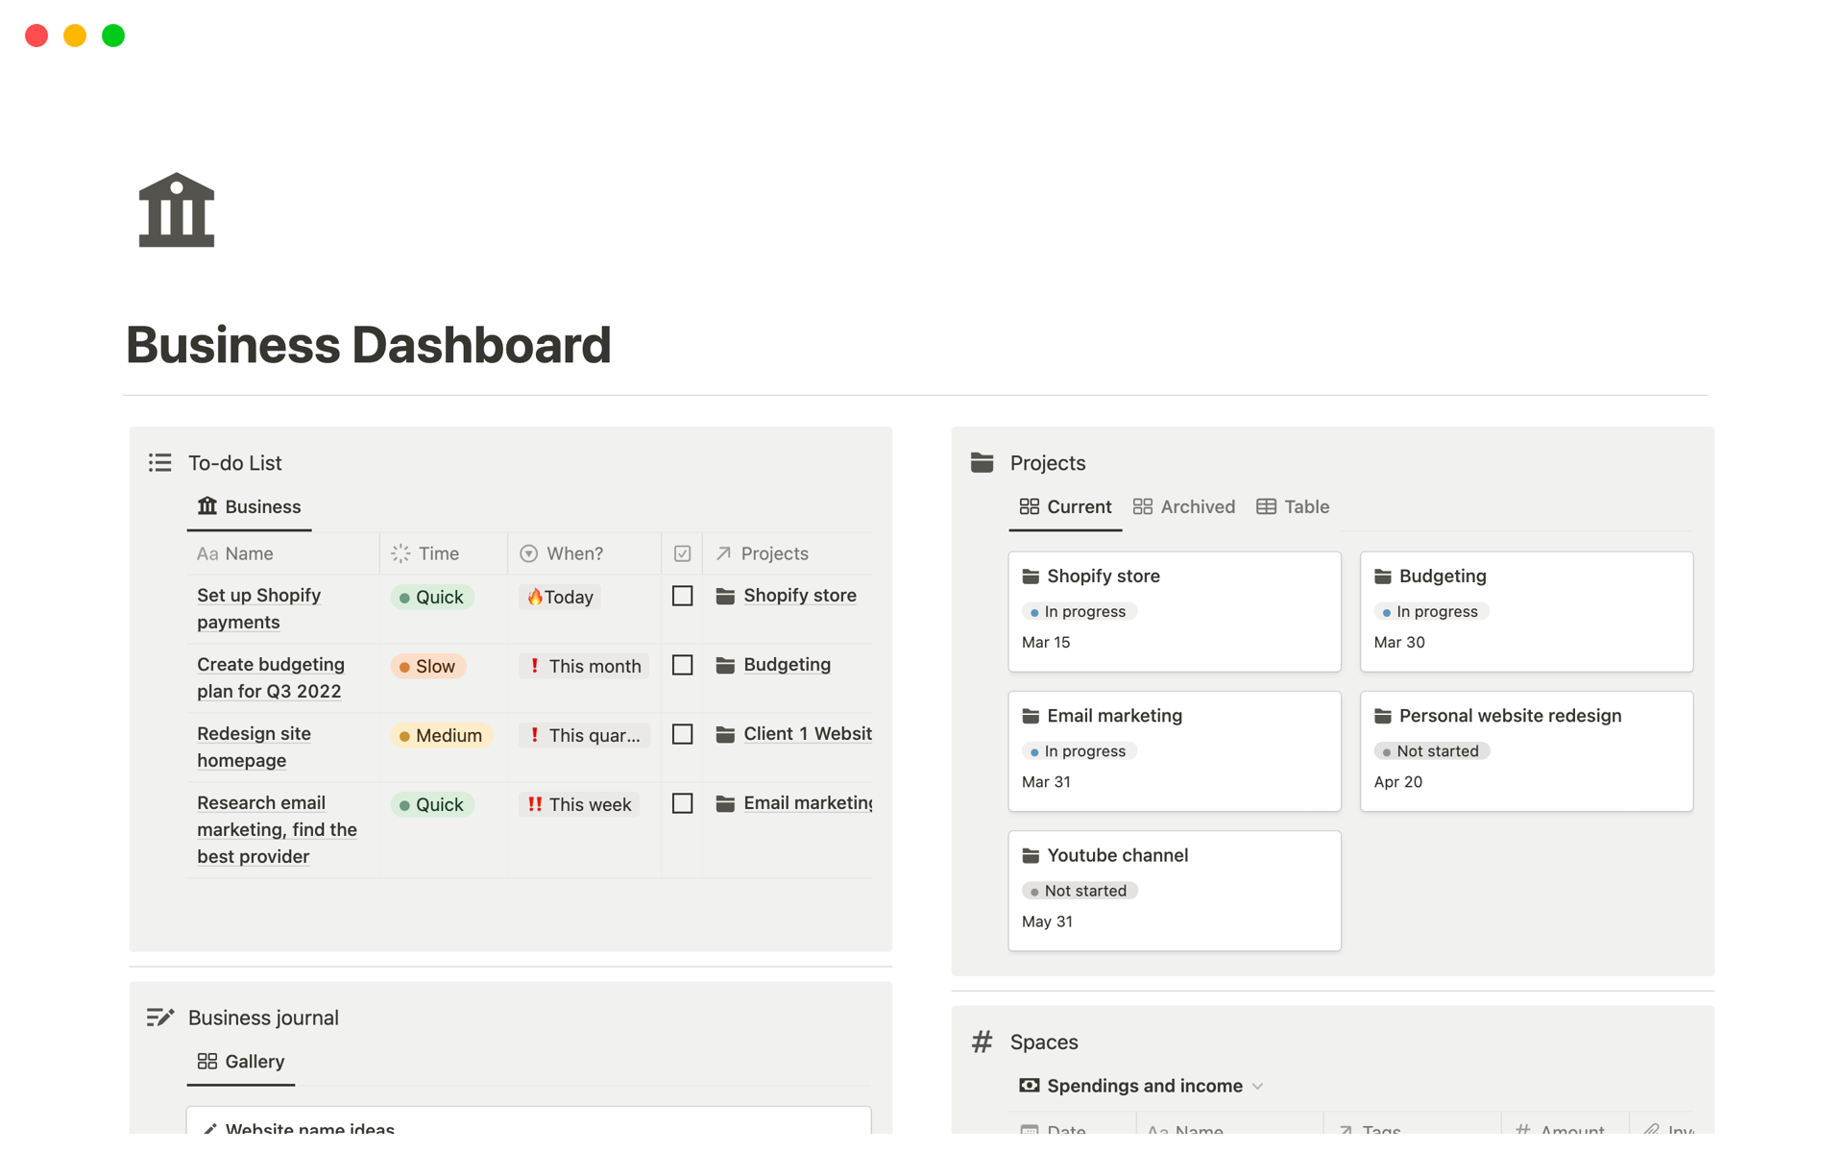Viewport: 1844px width, 1153px height.
Task: Select the Current tab in Projects
Action: click(1077, 506)
